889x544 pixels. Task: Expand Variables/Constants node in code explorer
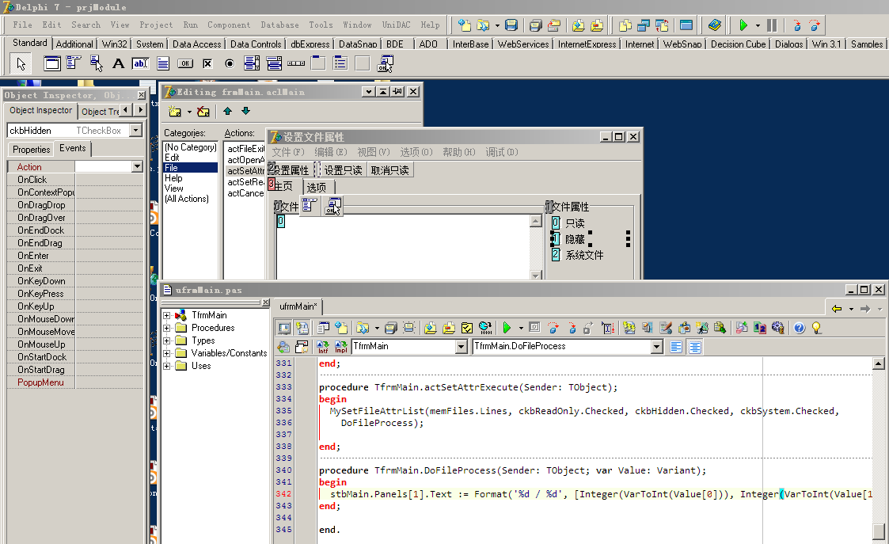click(167, 353)
